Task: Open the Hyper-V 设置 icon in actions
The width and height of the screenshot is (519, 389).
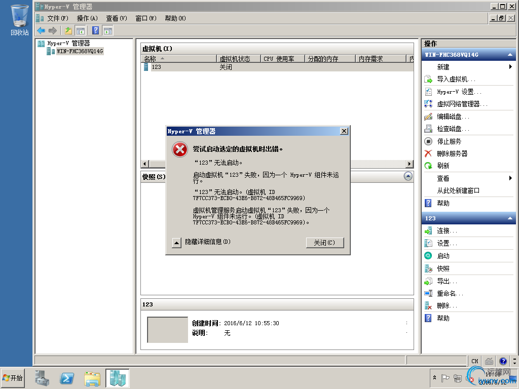Action: pyautogui.click(x=428, y=92)
